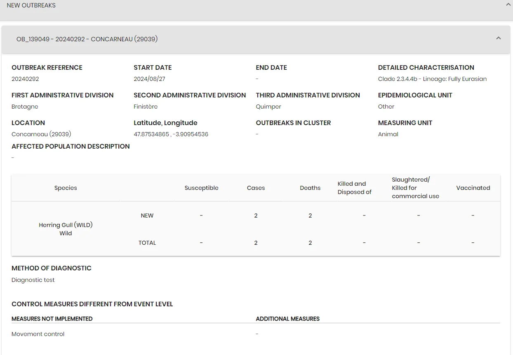
Task: Click the AFFECTED POPULATION DESCRIPTION label
Action: 71,147
